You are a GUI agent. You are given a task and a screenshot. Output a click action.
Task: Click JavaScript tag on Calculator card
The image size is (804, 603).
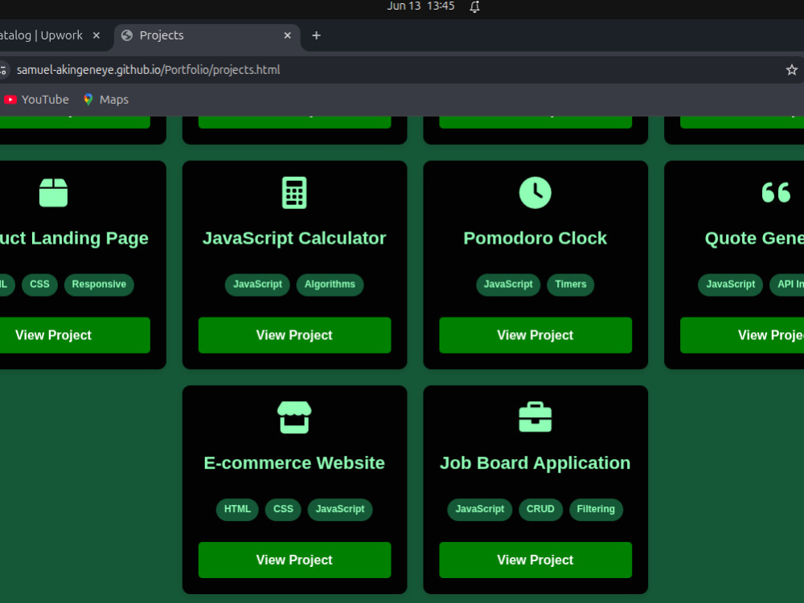tap(257, 285)
